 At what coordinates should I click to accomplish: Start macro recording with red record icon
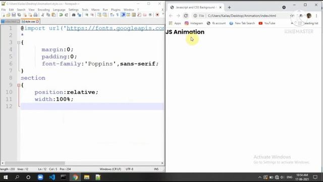[157, 15]
